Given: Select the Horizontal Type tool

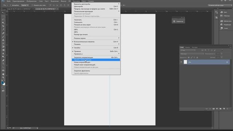Looking at the screenshot, I should click(x=3, y=64).
